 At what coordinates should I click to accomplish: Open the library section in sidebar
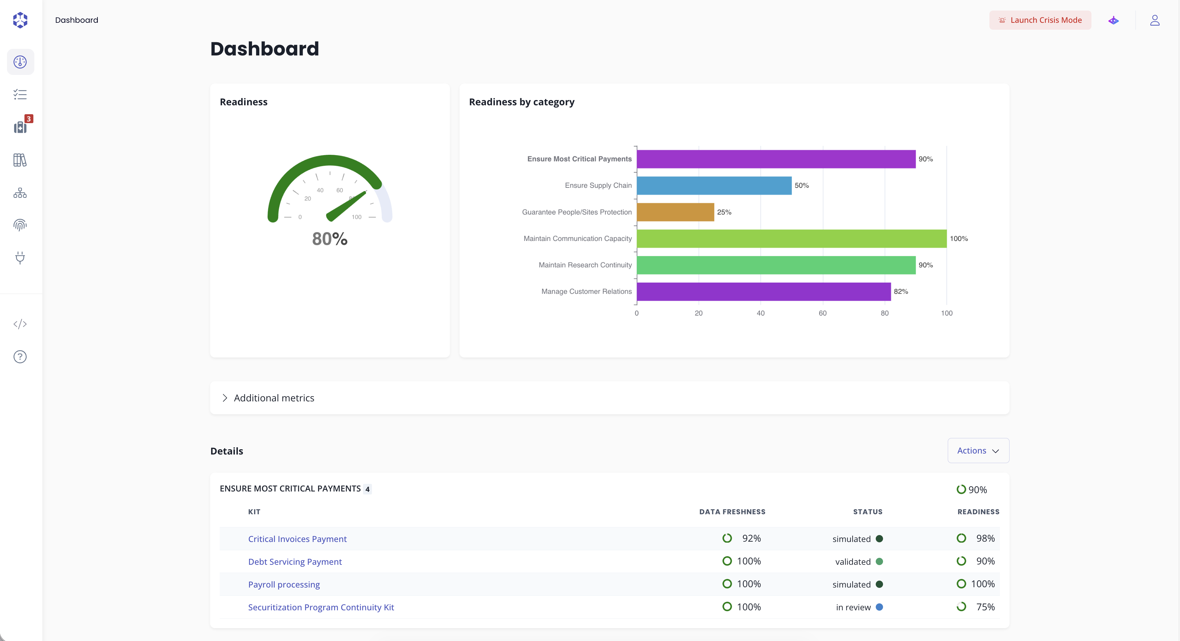tap(20, 160)
